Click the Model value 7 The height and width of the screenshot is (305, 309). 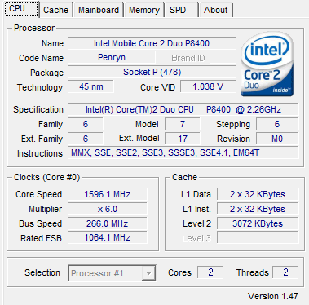point(183,124)
